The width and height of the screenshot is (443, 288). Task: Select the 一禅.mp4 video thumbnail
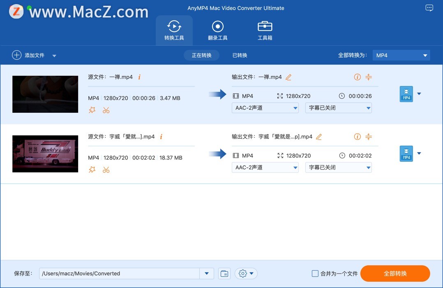pyautogui.click(x=45, y=94)
